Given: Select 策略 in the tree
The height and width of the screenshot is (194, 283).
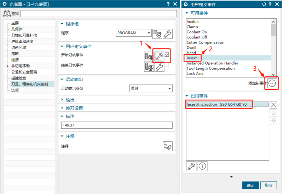Looking at the screenshot, I should coord(15,54).
